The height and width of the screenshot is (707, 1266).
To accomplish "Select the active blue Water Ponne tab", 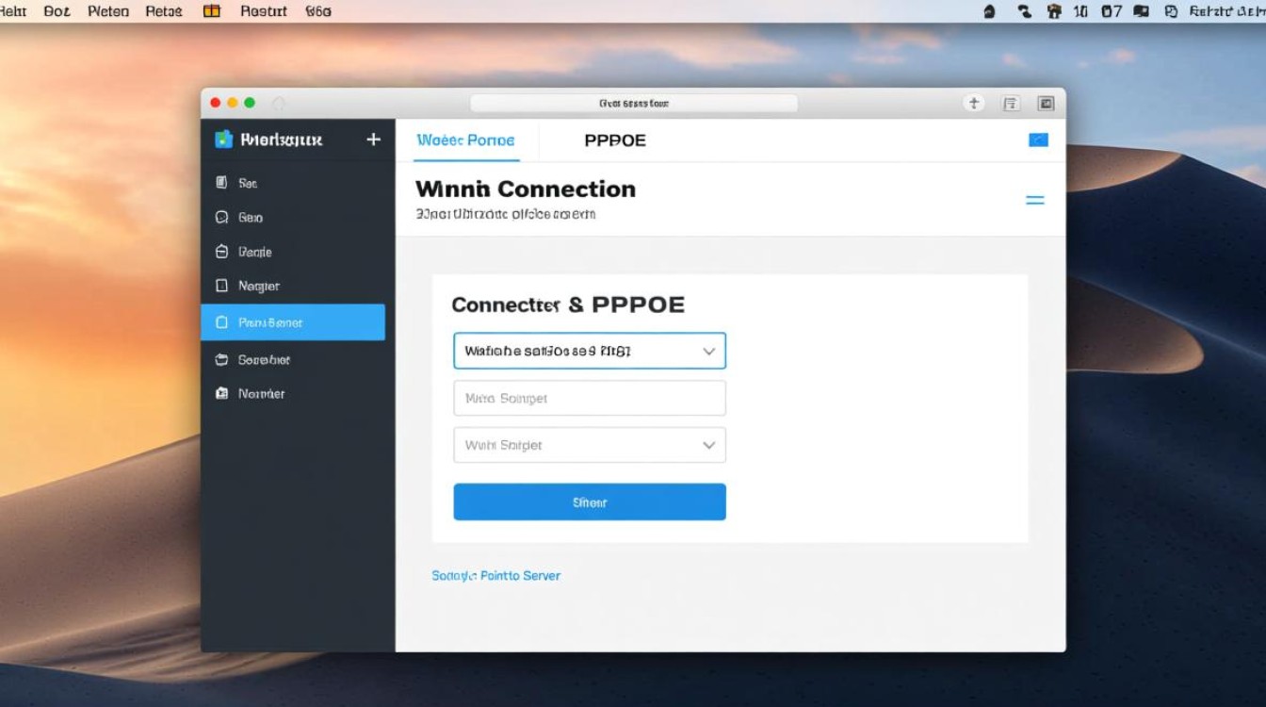I will [465, 140].
